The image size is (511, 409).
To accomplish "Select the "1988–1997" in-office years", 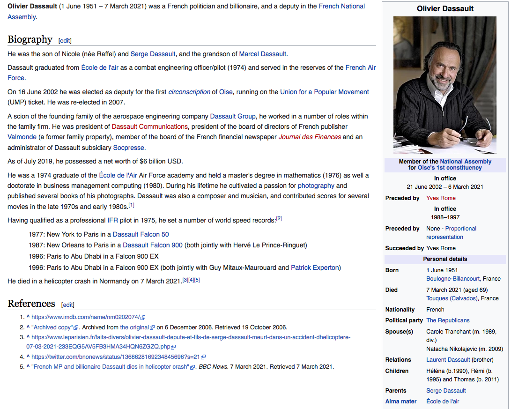I will coord(445,217).
